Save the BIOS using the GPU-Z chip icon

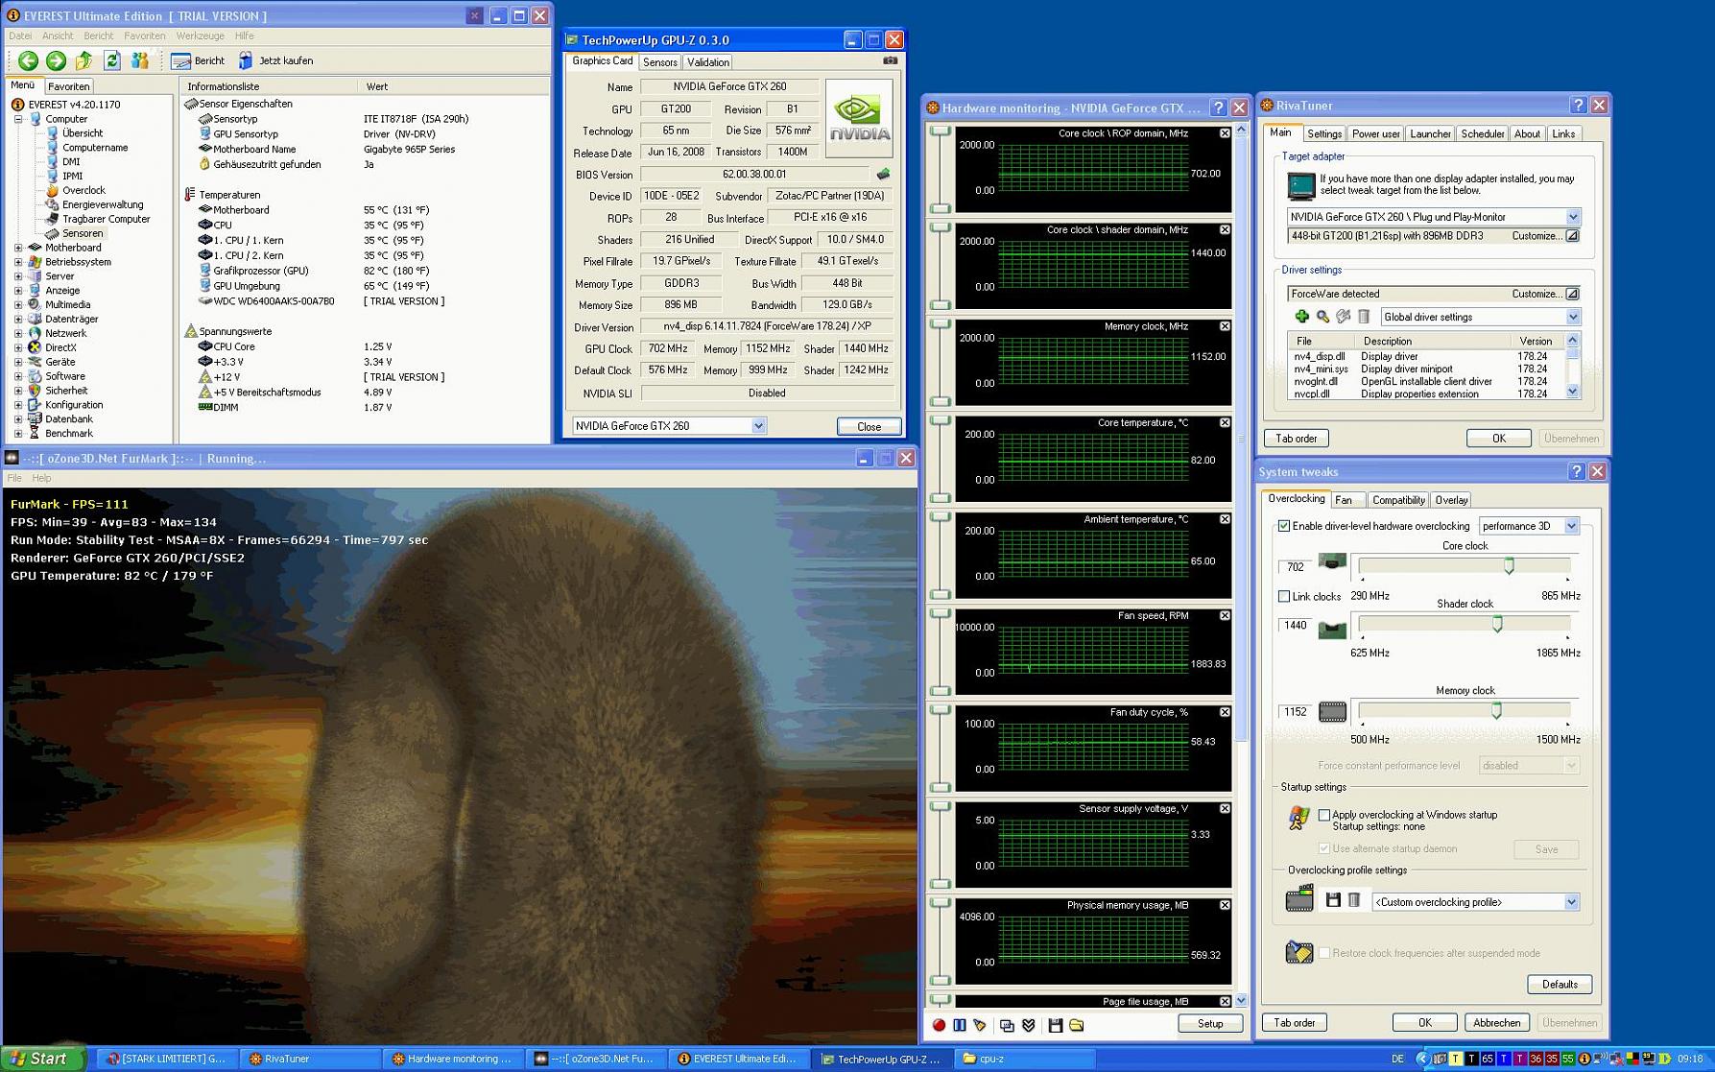(x=883, y=174)
